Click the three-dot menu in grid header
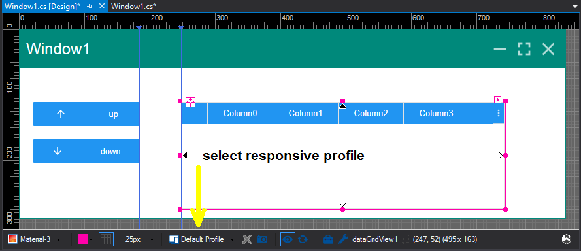Viewport: 581px width, 251px height. 499,113
